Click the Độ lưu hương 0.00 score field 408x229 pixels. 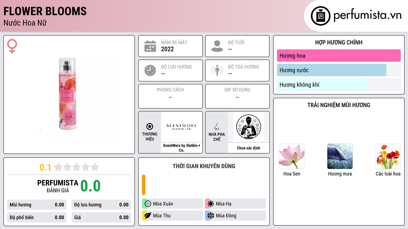click(x=101, y=205)
